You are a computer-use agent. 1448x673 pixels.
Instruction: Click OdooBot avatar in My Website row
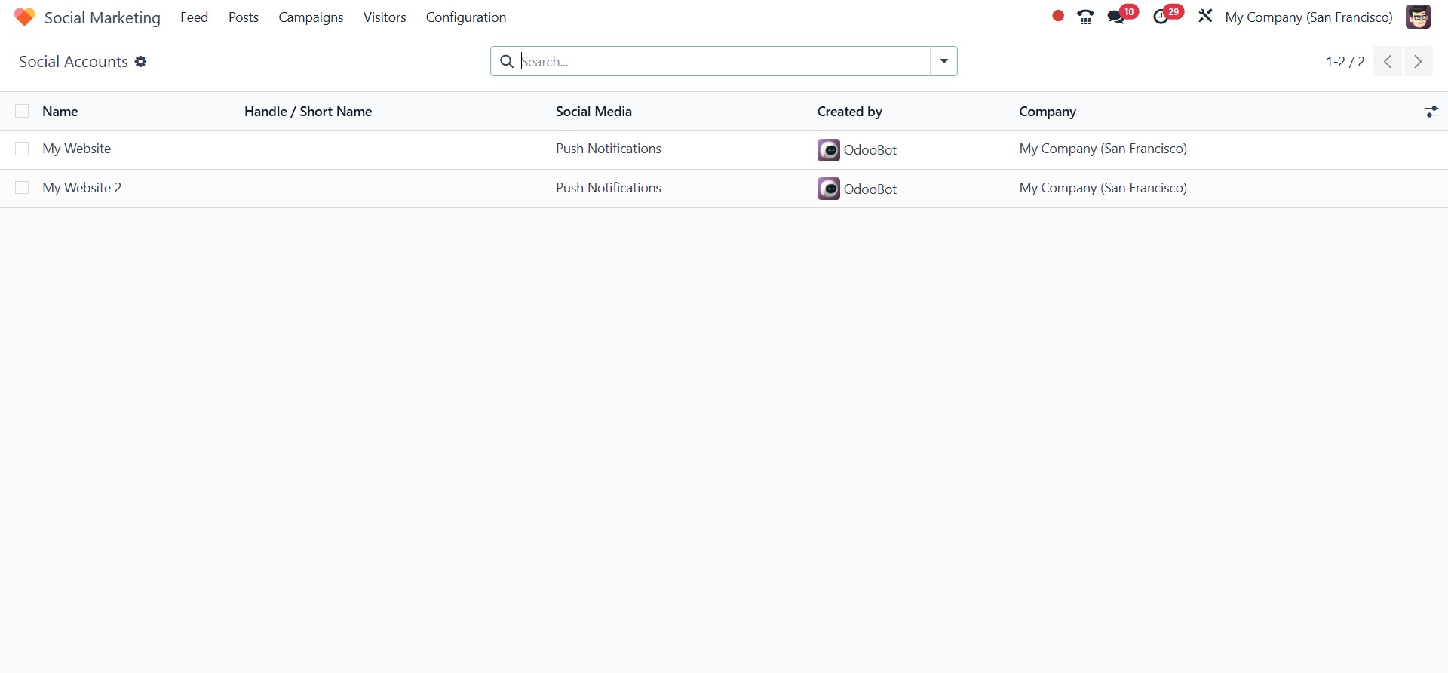pyautogui.click(x=829, y=150)
